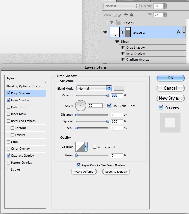This screenshot has width=189, height=214.
Task: Open the layer Opacity dropdown arrow
Action: click(x=165, y=6)
